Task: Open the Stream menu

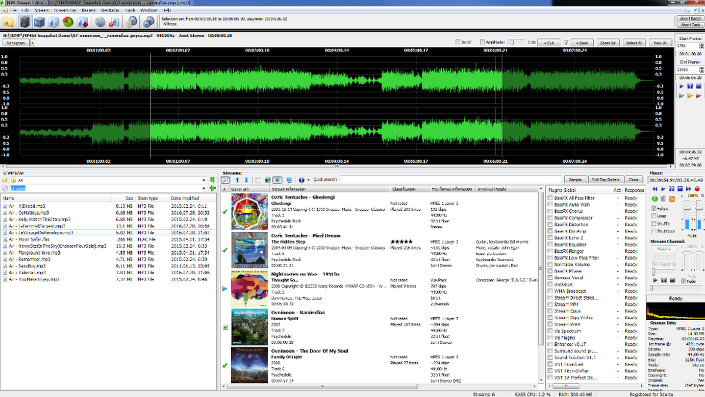Action: (42, 11)
